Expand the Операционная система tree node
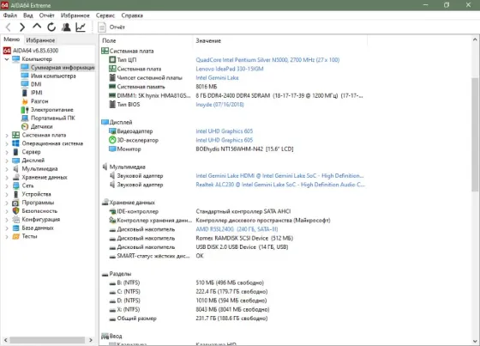This screenshot has width=480, height=346. (x=7, y=143)
